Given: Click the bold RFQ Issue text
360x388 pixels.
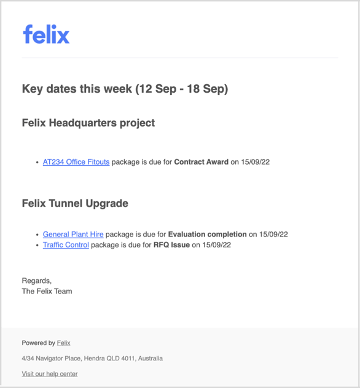Looking at the screenshot, I should pos(171,245).
